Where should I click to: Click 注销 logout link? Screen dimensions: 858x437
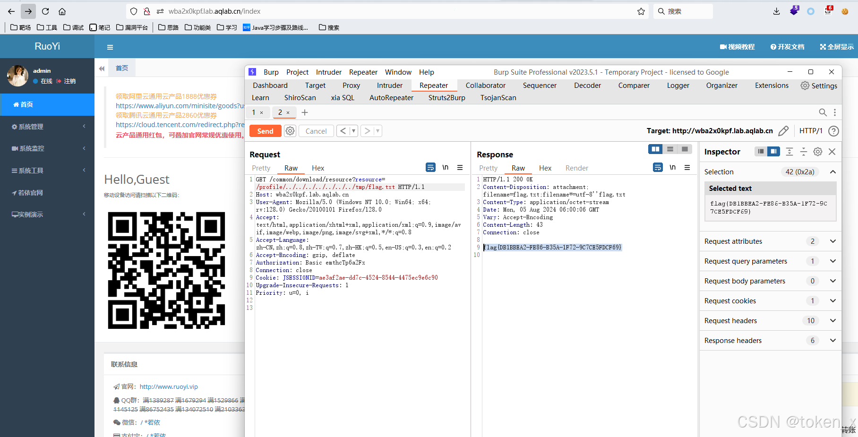pyautogui.click(x=66, y=81)
